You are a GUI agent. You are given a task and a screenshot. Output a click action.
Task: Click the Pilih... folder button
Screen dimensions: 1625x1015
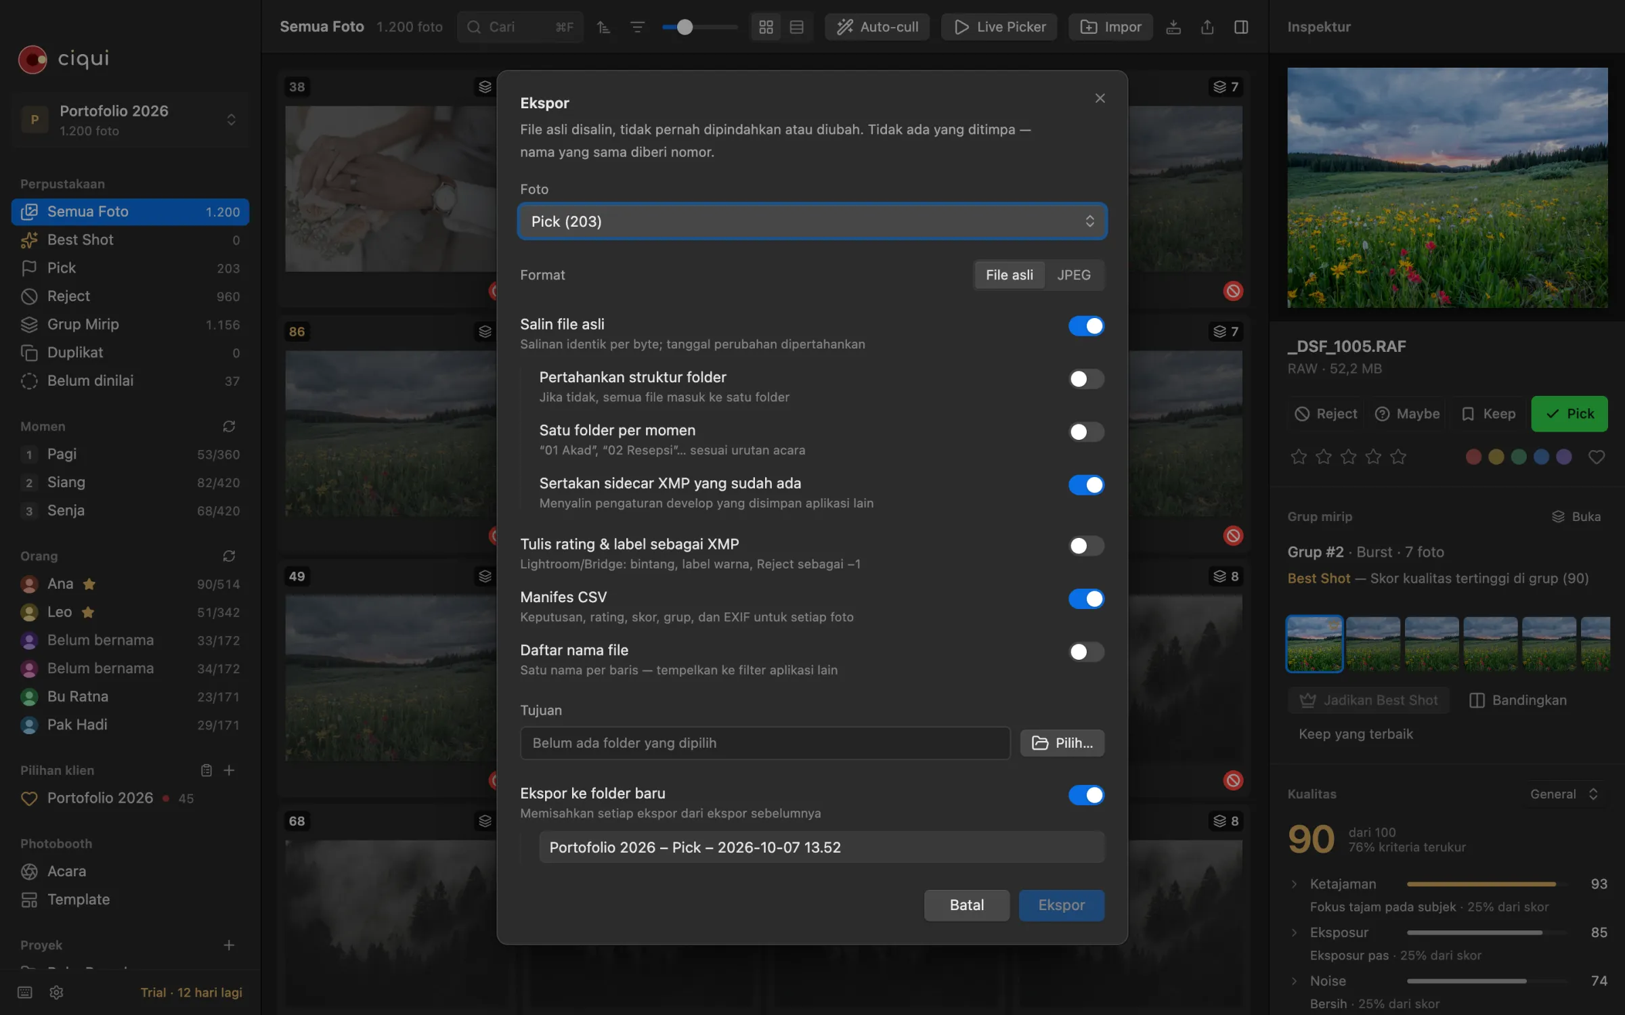tap(1062, 743)
